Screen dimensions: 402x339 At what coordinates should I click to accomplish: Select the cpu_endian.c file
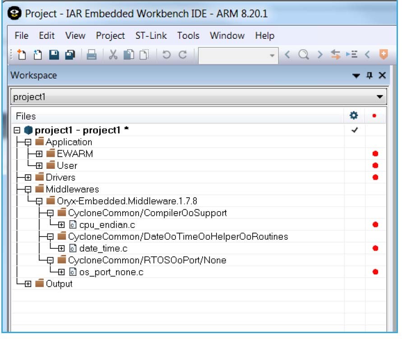(107, 225)
